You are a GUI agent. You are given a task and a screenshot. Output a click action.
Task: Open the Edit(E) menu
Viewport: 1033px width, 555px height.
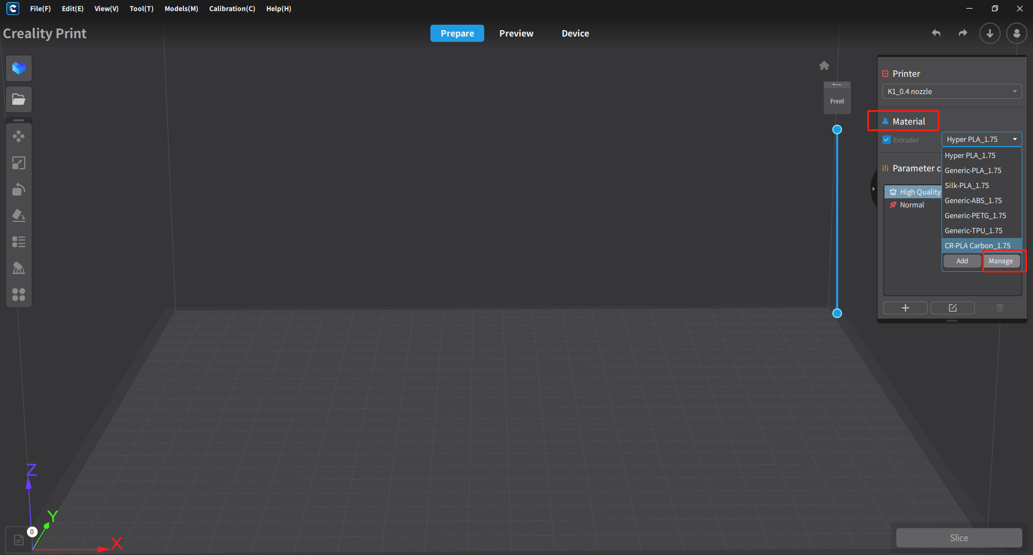[73, 9]
